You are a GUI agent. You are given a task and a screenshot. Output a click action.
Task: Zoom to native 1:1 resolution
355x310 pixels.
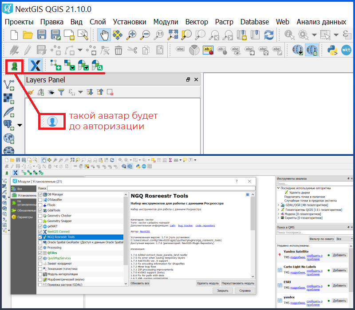click(159, 35)
